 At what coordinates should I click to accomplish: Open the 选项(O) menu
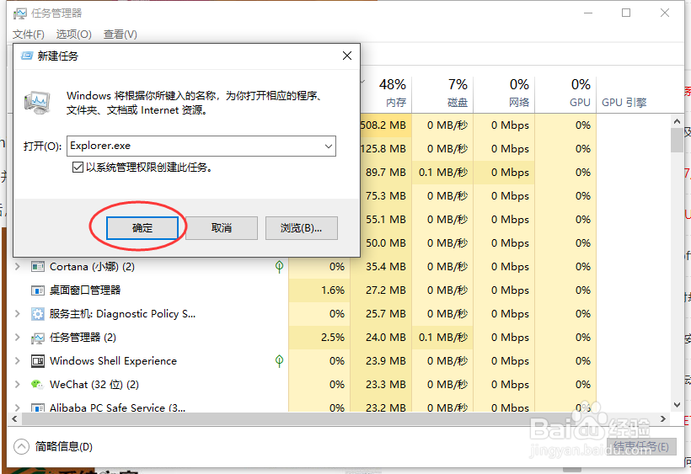(73, 35)
